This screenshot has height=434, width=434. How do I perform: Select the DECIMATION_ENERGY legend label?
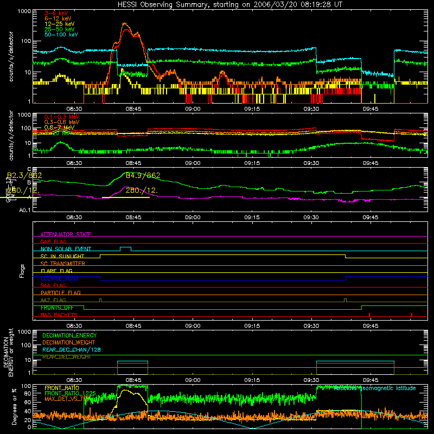[x=69, y=335]
